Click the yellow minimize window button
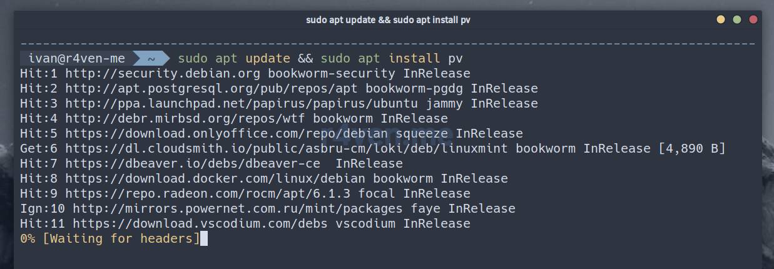Image resolution: width=774 pixels, height=269 pixels. tap(721, 19)
